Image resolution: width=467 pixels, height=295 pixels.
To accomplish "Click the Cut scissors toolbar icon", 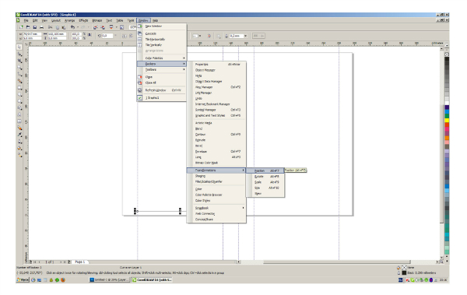I will point(51,27).
